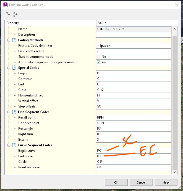Select the Circle property label
183x191 pixels.
coord(22,162)
